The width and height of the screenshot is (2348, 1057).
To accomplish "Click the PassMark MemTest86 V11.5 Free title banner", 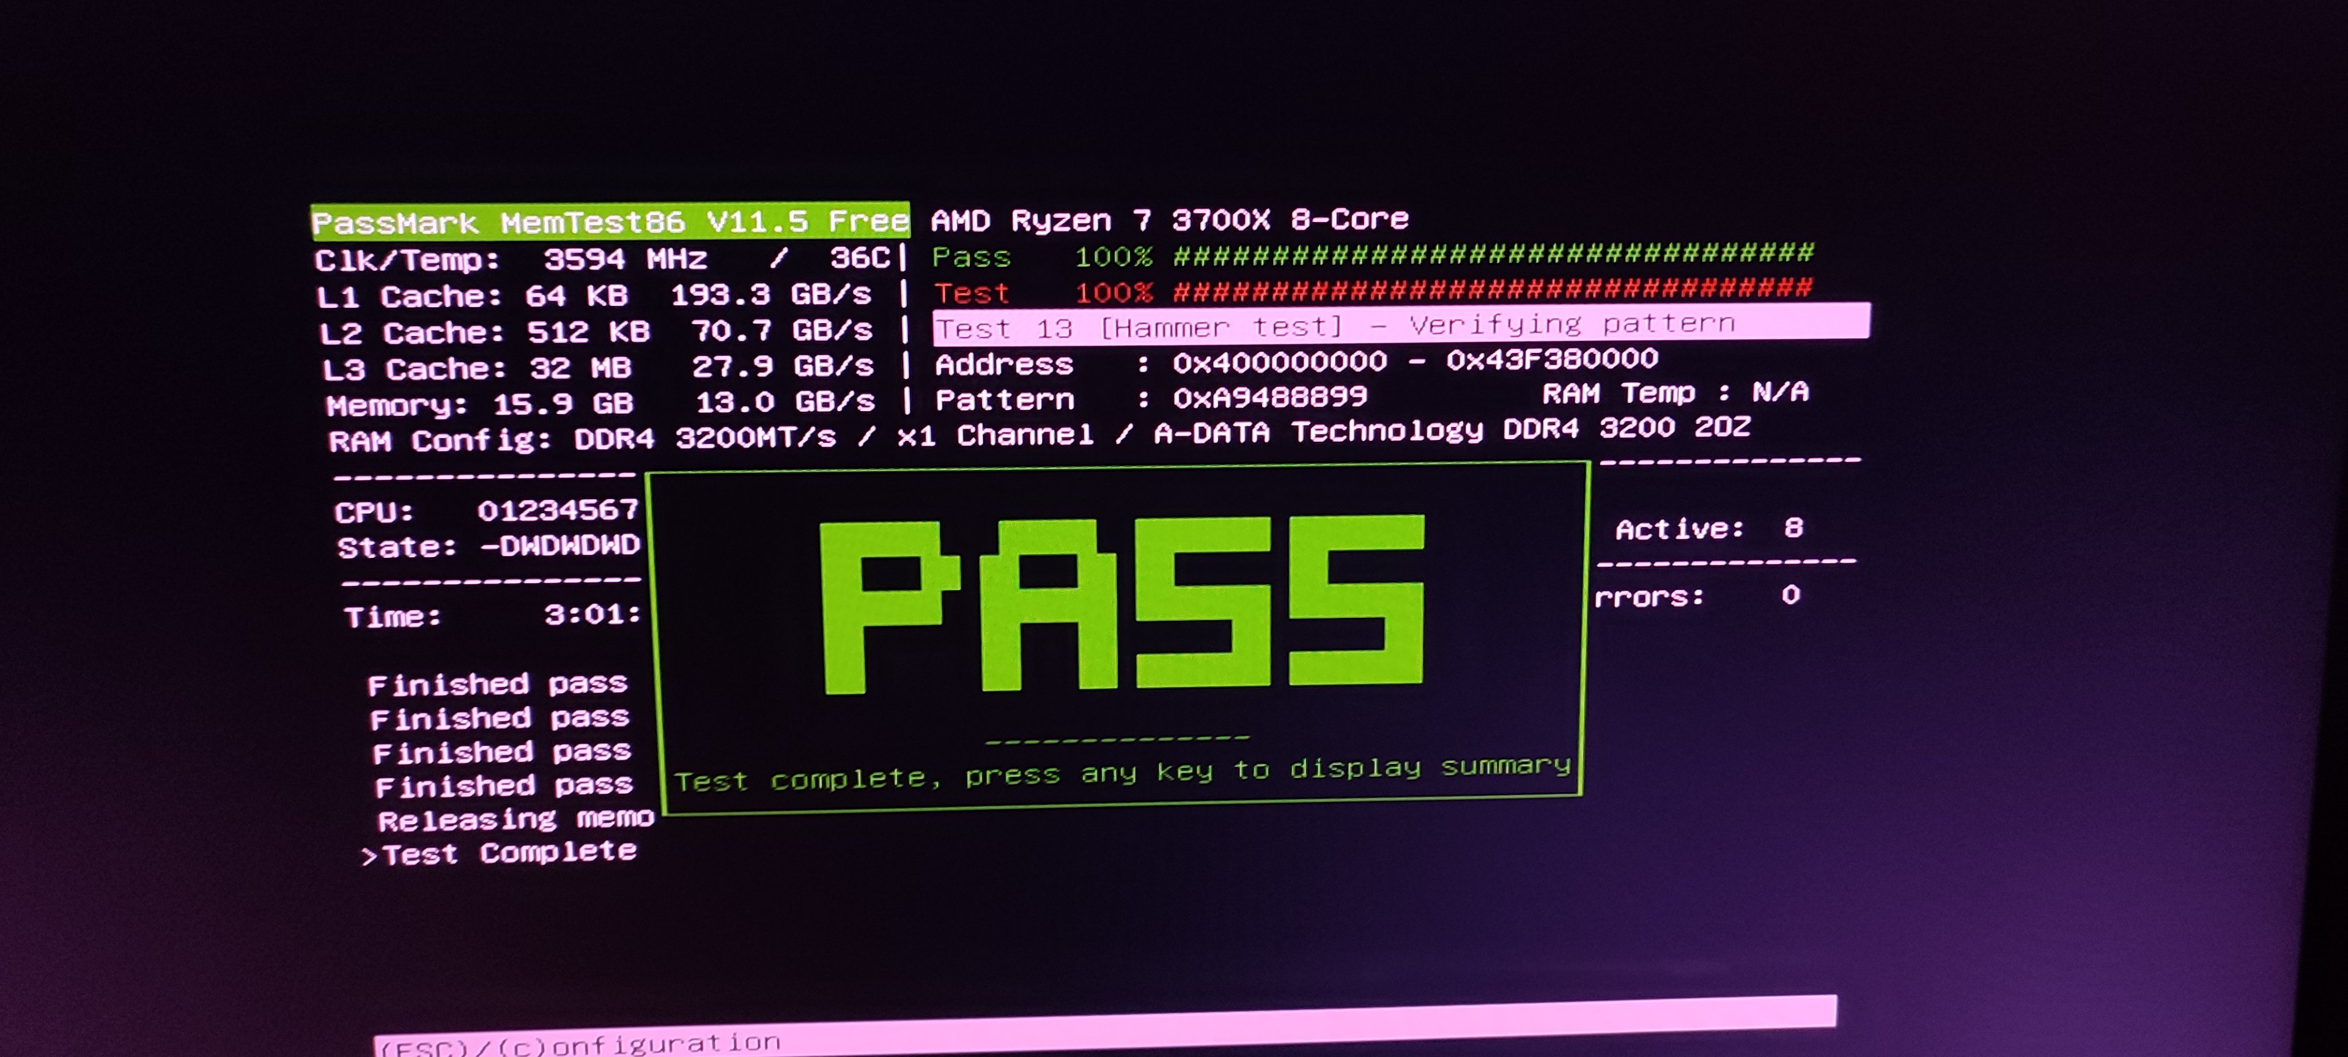I will point(610,221).
